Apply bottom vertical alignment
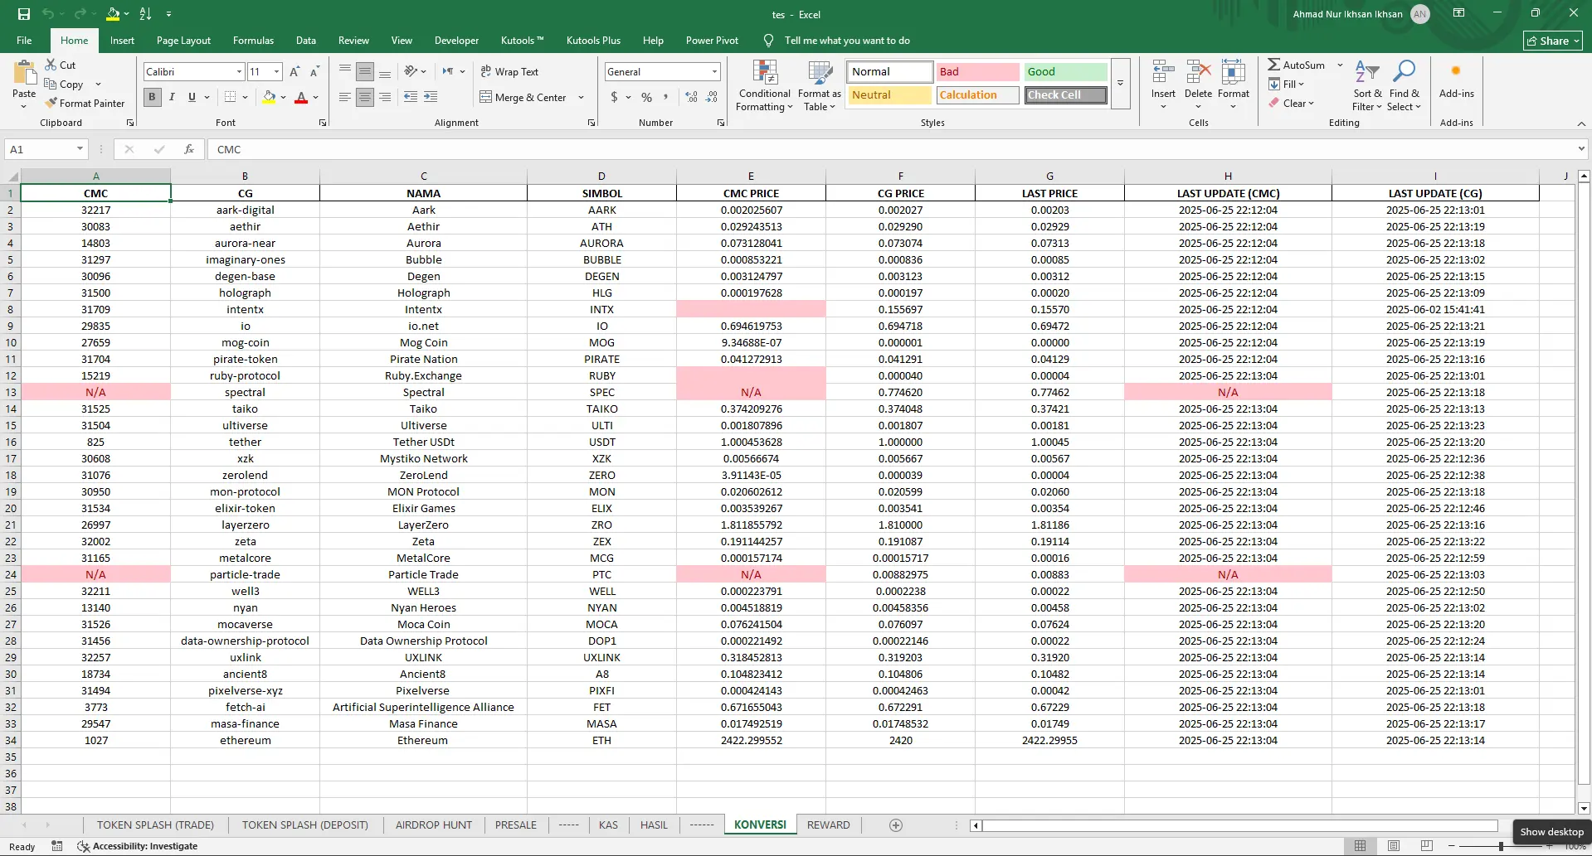1592x856 pixels. [385, 72]
